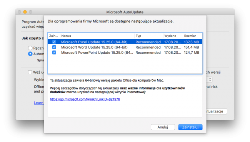The width and height of the screenshot is (250, 142).
Task: Sort by the Nazwa column header
Action: (x=97, y=36)
